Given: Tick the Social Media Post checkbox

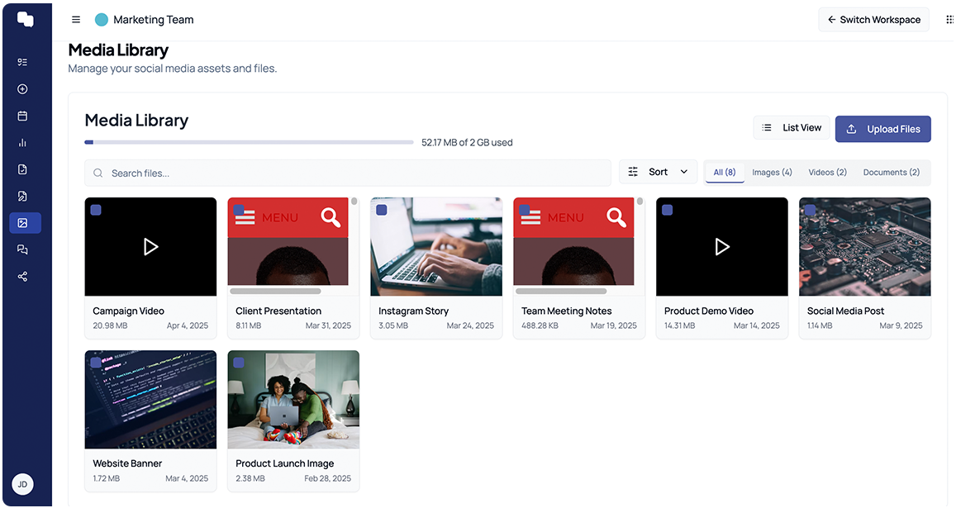Looking at the screenshot, I should [811, 210].
